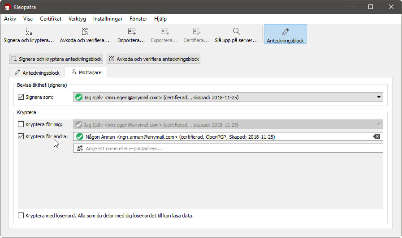
Task: Click the name or e-mail address input field
Action: (x=233, y=148)
